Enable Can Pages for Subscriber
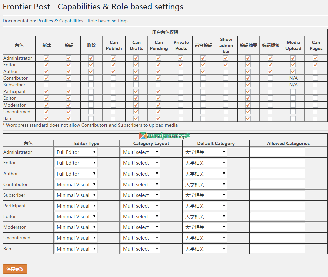 tap(315, 85)
